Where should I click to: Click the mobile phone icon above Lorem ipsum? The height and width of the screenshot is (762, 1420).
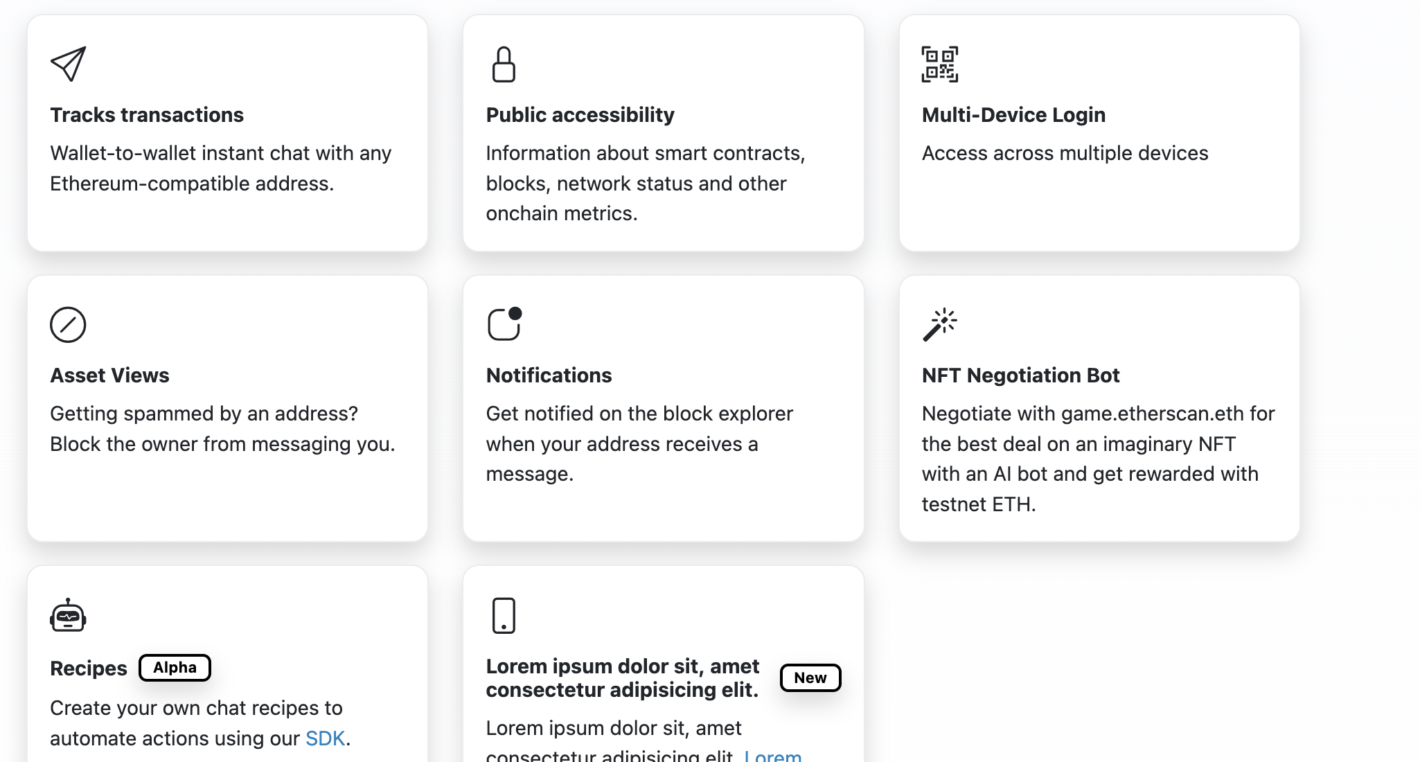coord(504,615)
